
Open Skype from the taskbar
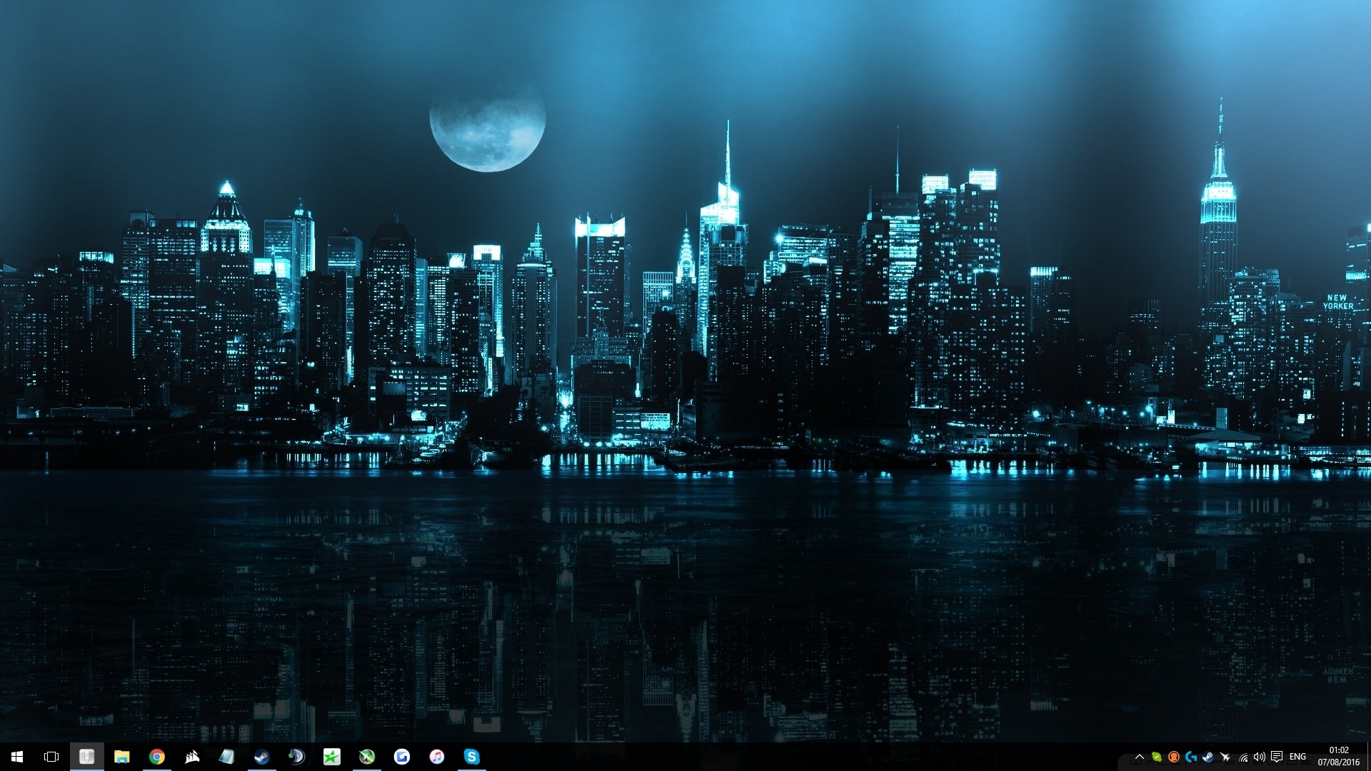(x=471, y=757)
